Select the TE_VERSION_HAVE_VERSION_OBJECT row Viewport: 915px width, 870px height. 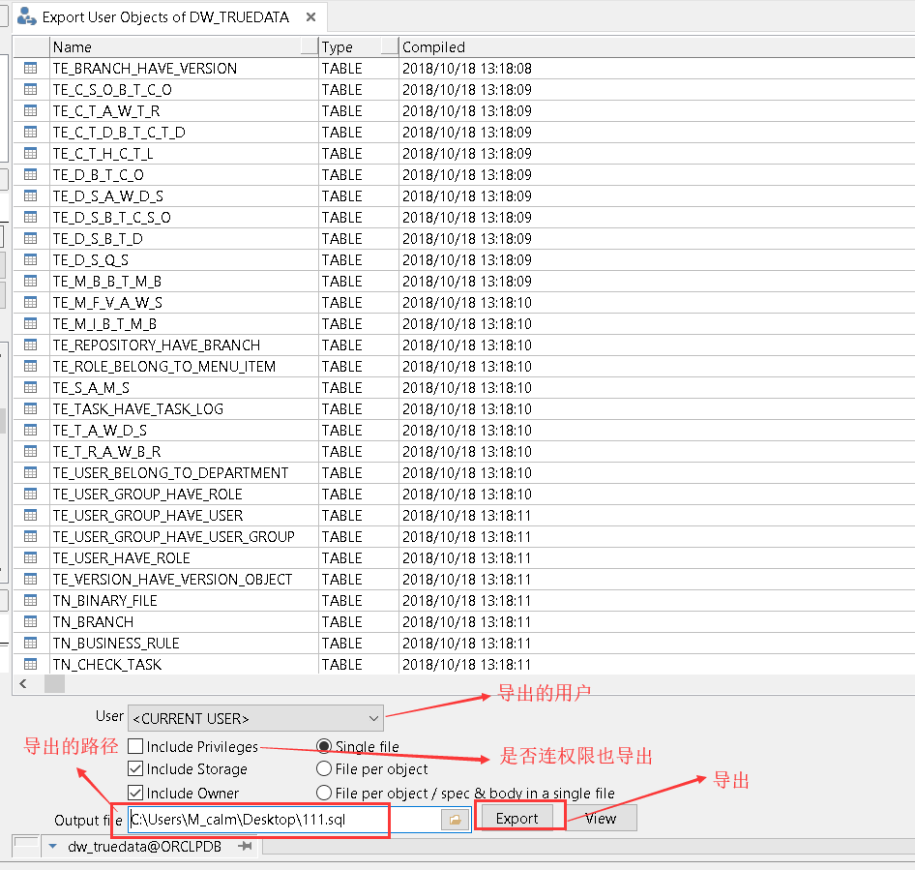pyautogui.click(x=464, y=580)
